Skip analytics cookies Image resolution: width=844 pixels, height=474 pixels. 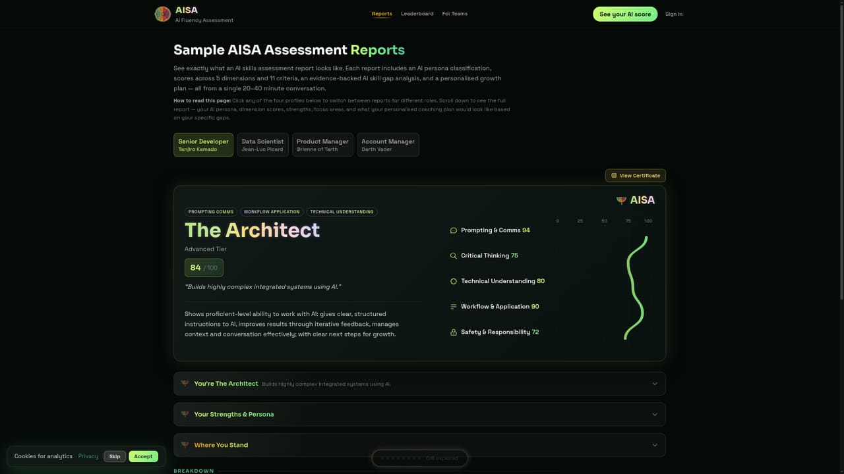115,456
